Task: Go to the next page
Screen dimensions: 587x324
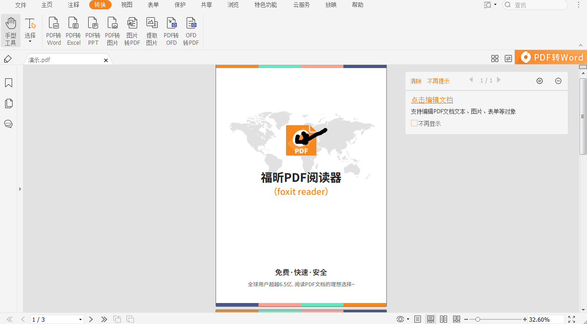Action: (91, 319)
